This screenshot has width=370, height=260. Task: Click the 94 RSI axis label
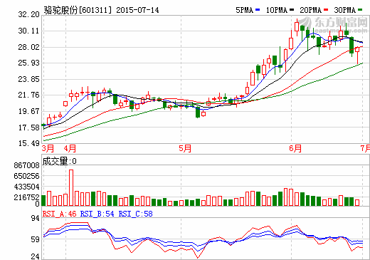point(35,218)
